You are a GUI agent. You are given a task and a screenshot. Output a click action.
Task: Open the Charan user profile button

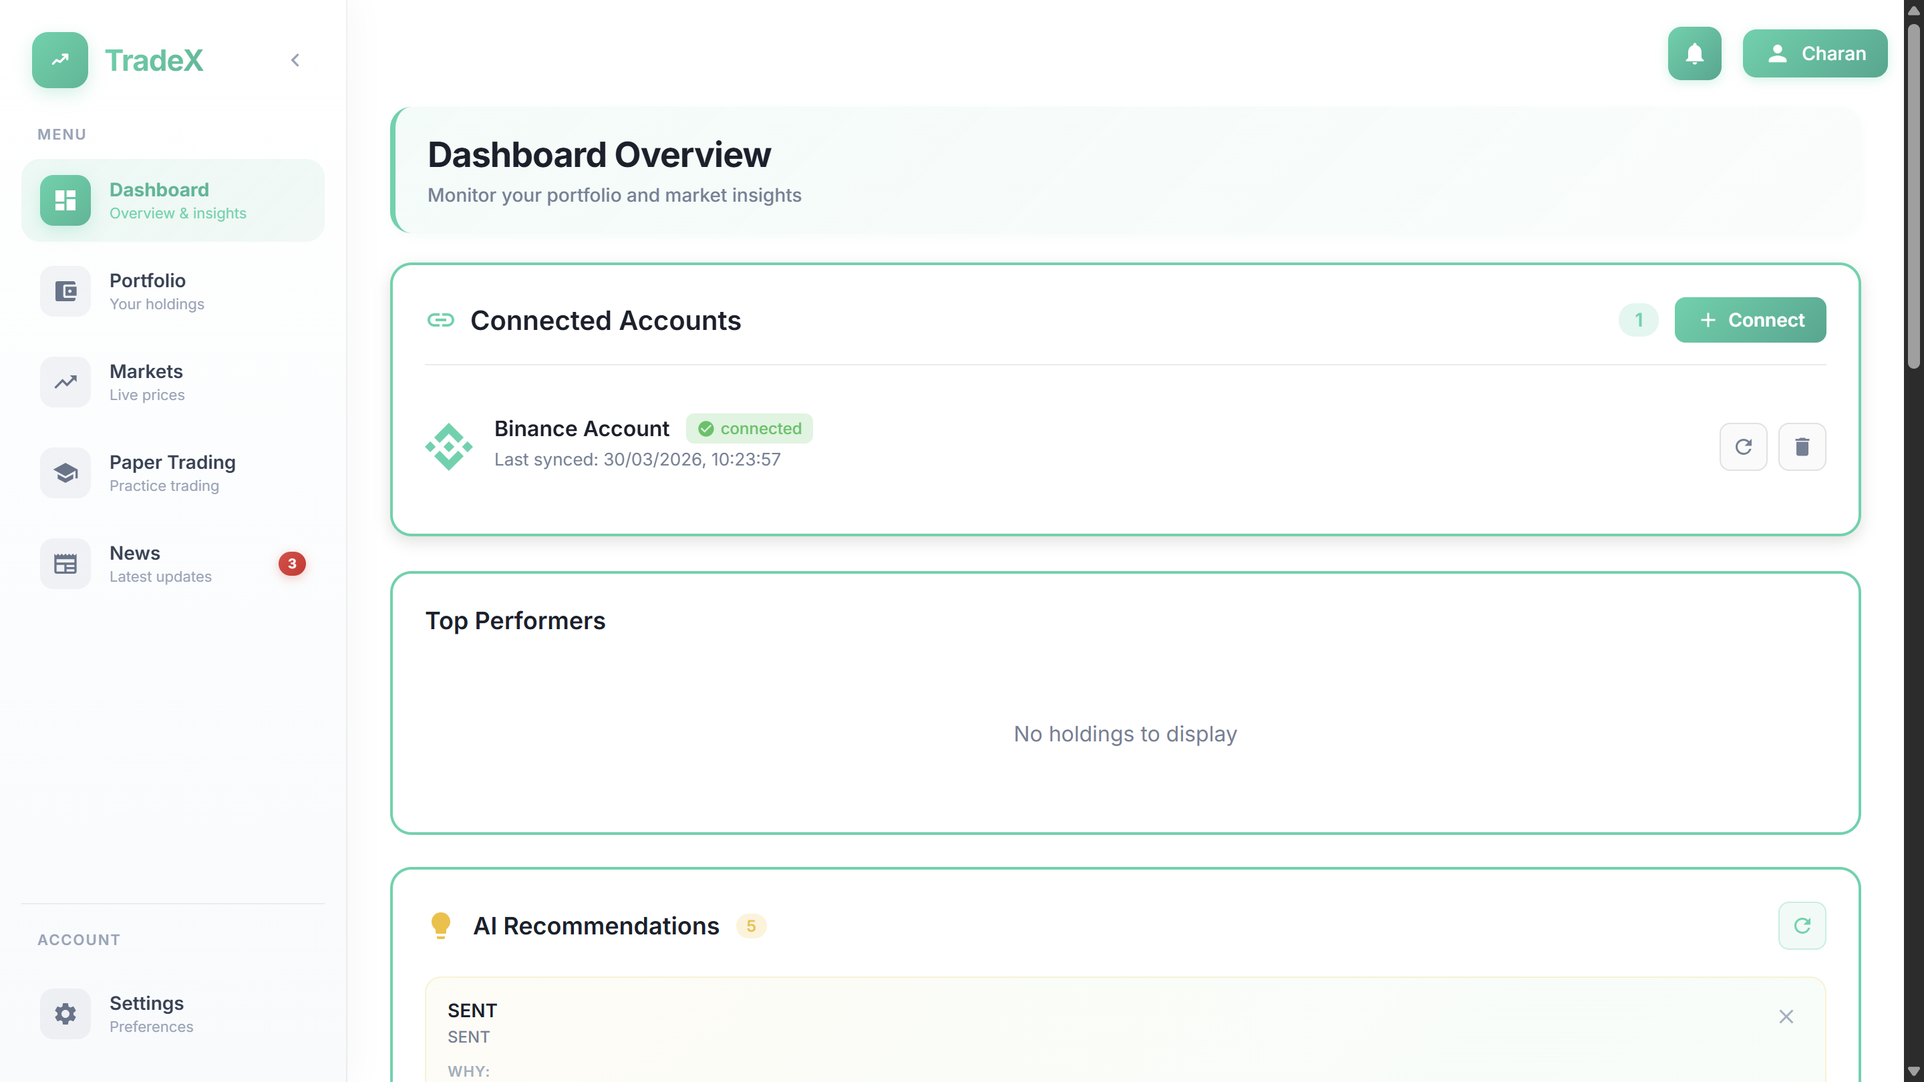[1814, 53]
